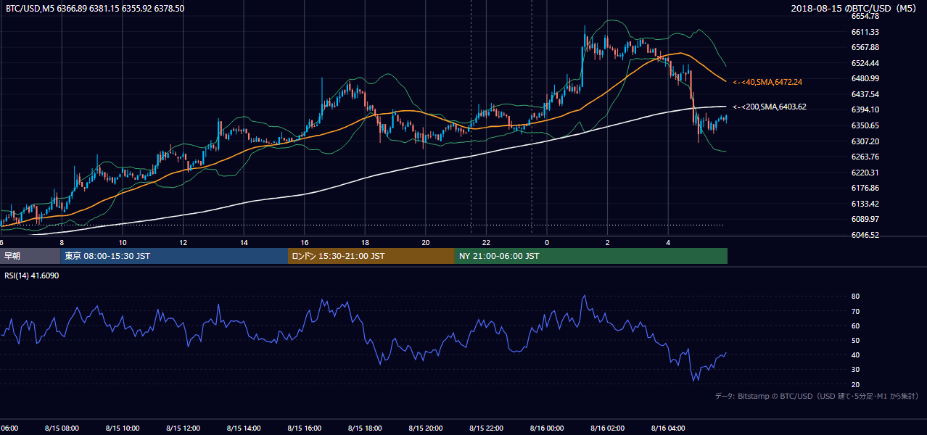Click the 8/16 02:00 bottom time label
The width and height of the screenshot is (927, 435).
point(607,428)
